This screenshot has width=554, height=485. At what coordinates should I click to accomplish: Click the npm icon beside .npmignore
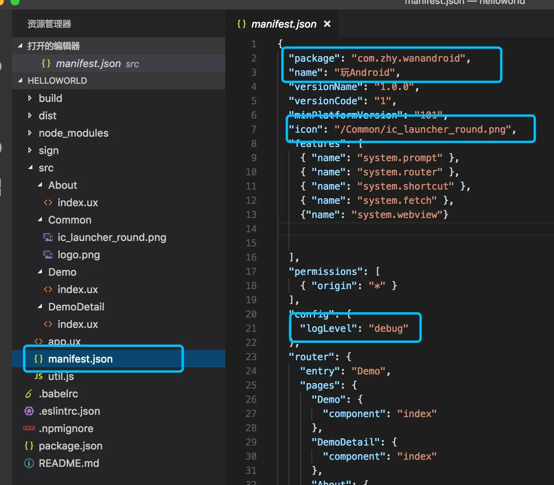(29, 428)
